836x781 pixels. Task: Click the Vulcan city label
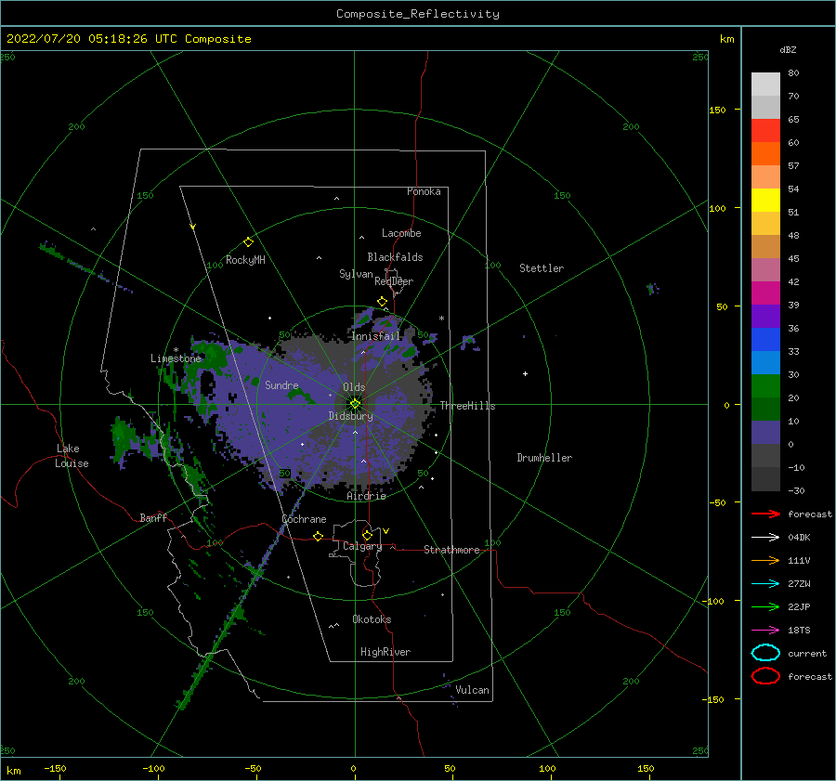(x=473, y=690)
